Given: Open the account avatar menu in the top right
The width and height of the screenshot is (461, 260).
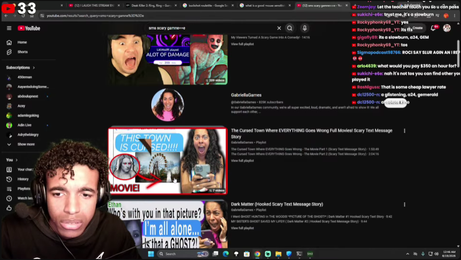Looking at the screenshot, I should (x=447, y=28).
